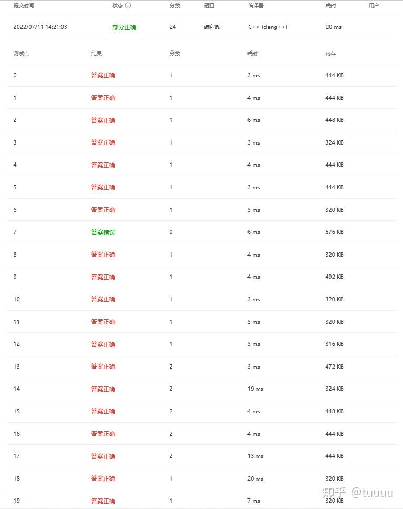Click the info icon beside 状态 header
Screen dimensions: 403x509
pos(128,5)
